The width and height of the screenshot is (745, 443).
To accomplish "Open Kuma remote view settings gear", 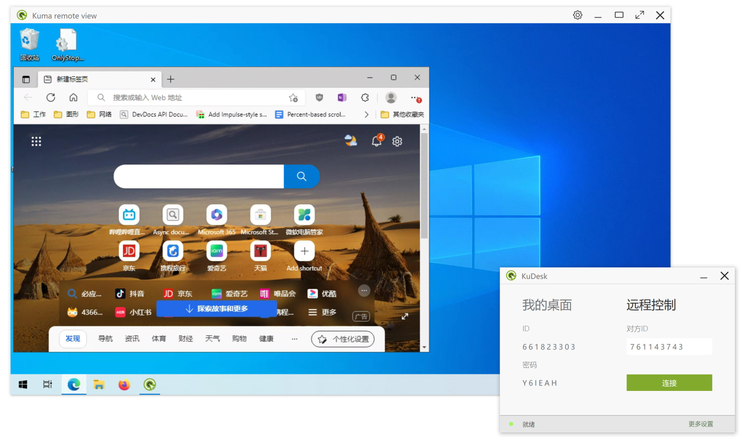I will (578, 15).
